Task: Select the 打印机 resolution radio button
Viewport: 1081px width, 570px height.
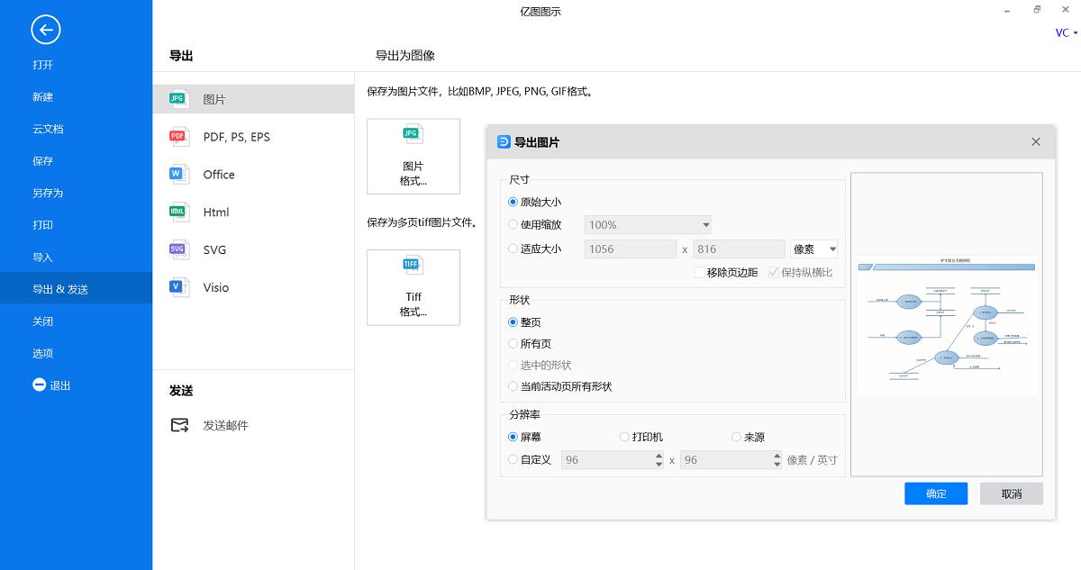Action: click(x=624, y=437)
